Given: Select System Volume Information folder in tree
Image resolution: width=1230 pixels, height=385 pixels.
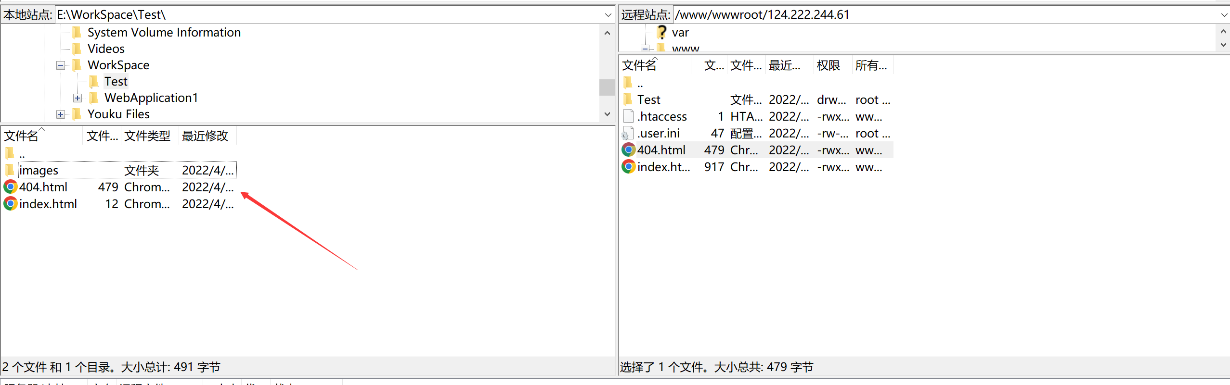Looking at the screenshot, I should pyautogui.click(x=164, y=32).
